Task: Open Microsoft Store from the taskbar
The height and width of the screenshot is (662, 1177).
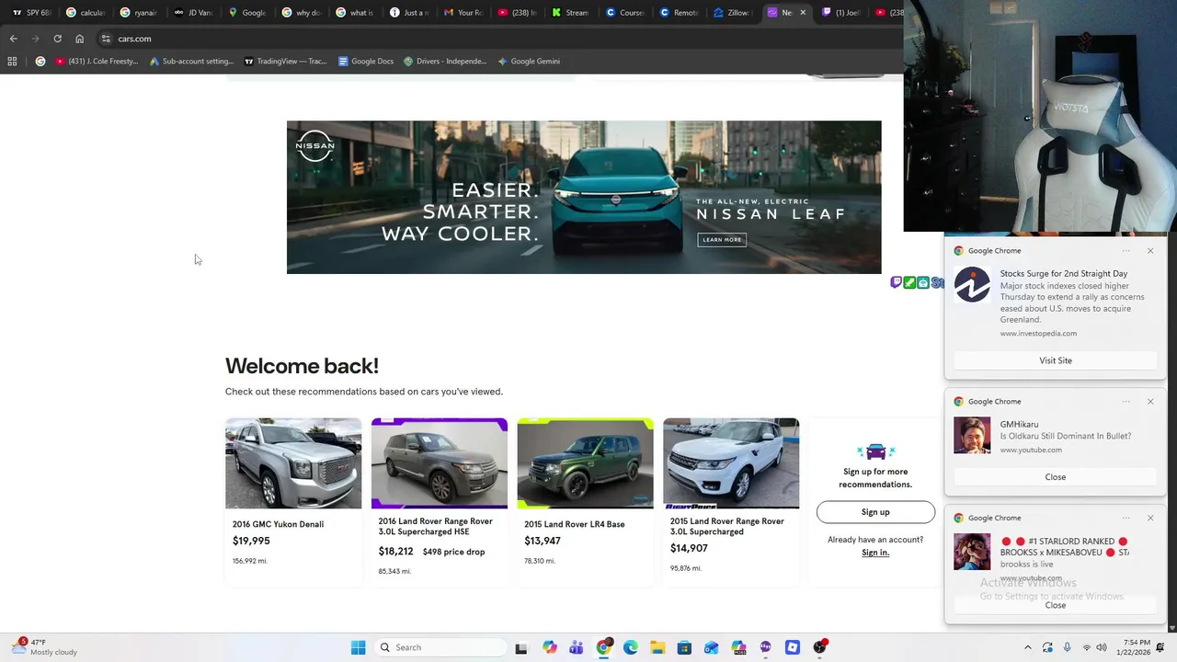Action: (x=684, y=647)
